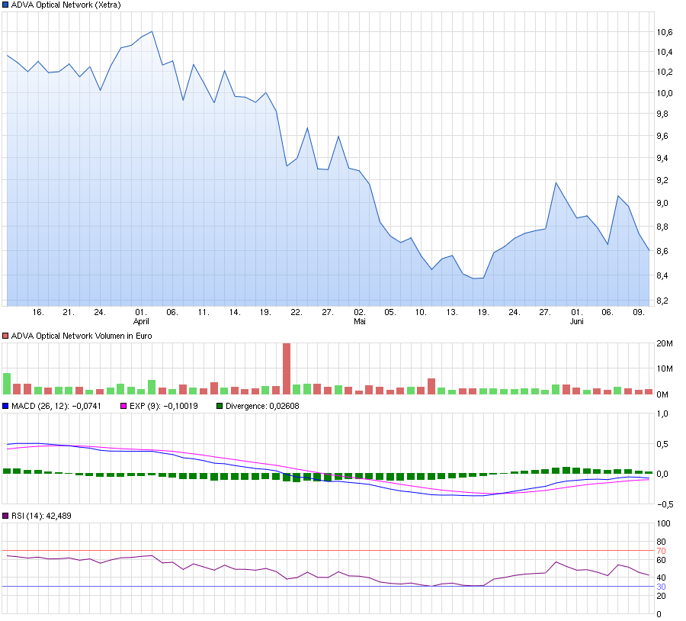Click the purple RSI (14) legend square
686x621 pixels.
coord(5,516)
